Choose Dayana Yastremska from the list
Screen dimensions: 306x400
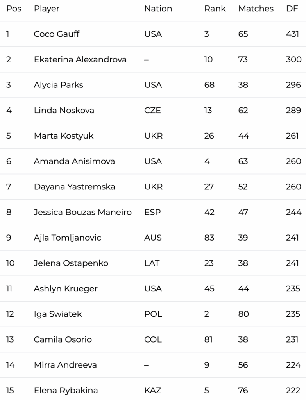click(74, 187)
